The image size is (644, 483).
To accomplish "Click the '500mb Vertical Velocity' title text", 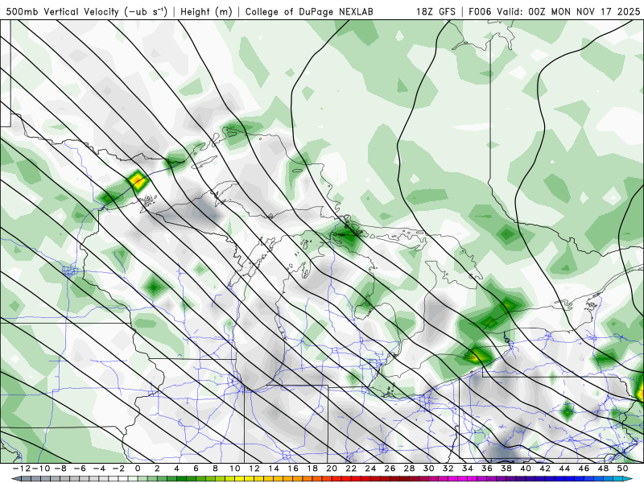I will (62, 11).
